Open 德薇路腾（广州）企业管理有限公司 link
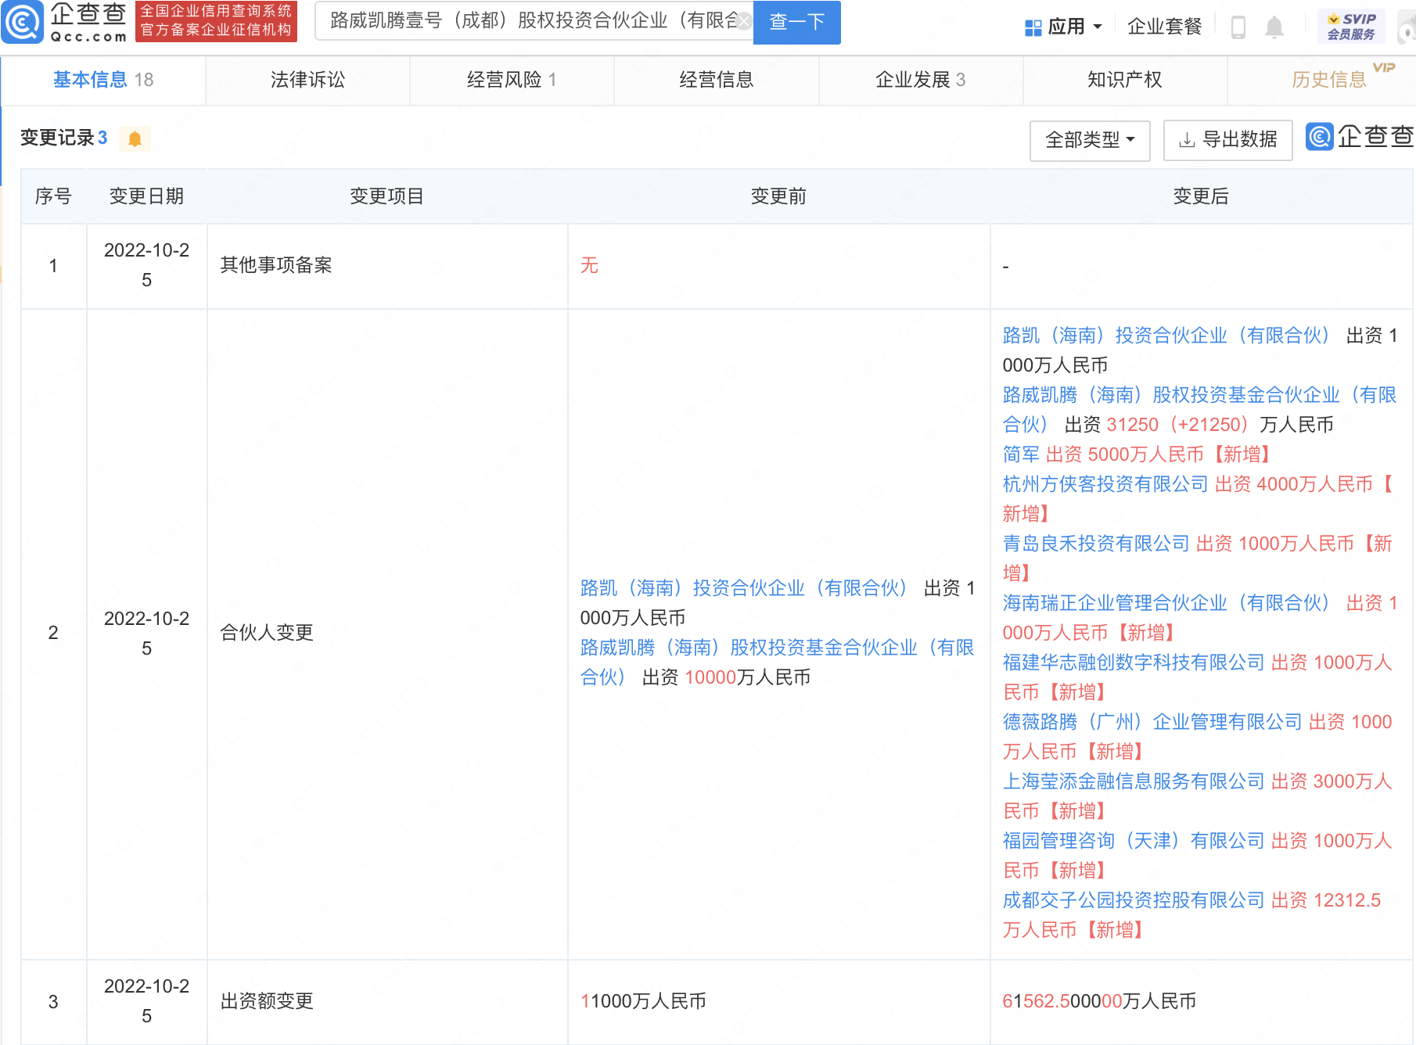 click(x=1152, y=722)
